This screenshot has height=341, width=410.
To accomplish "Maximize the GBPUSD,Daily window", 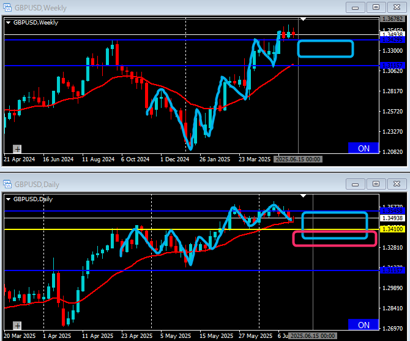I will point(376,184).
